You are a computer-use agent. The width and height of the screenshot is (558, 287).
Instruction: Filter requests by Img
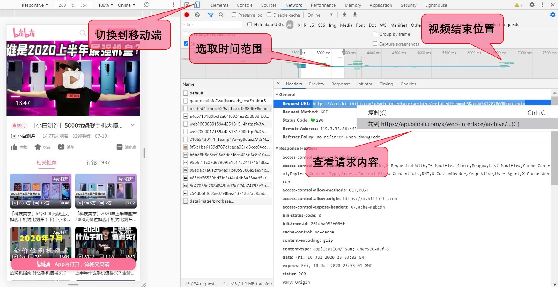332,25
